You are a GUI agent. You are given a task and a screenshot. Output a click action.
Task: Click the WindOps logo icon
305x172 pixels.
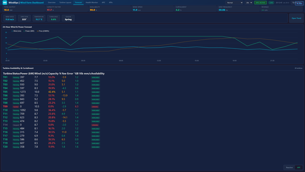(5, 3)
